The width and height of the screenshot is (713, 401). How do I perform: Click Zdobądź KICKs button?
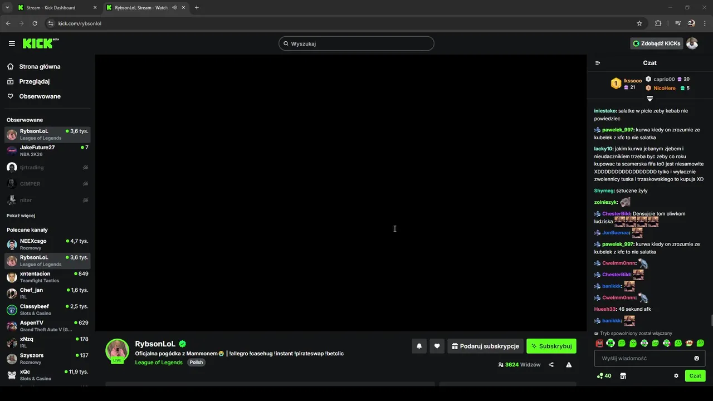click(656, 43)
